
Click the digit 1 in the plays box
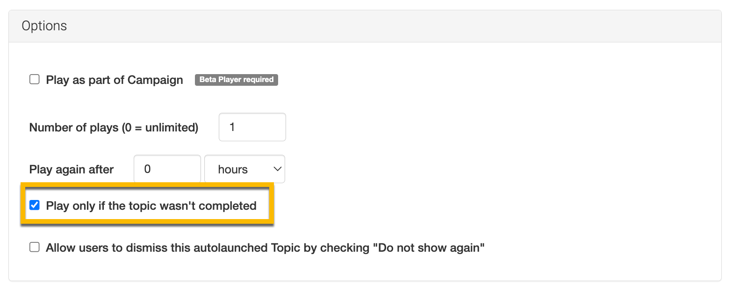coord(232,127)
